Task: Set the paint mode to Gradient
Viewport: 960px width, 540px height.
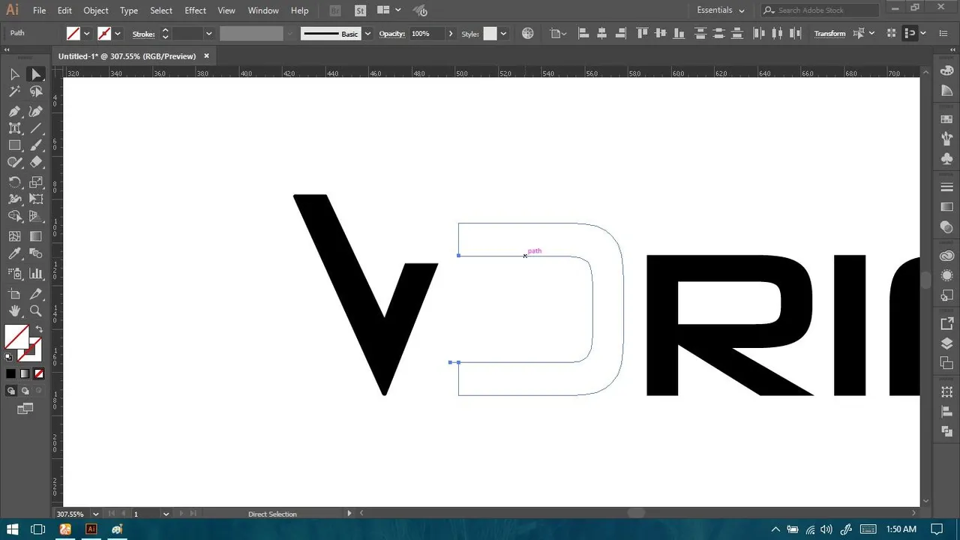Action: pyautogui.click(x=25, y=373)
